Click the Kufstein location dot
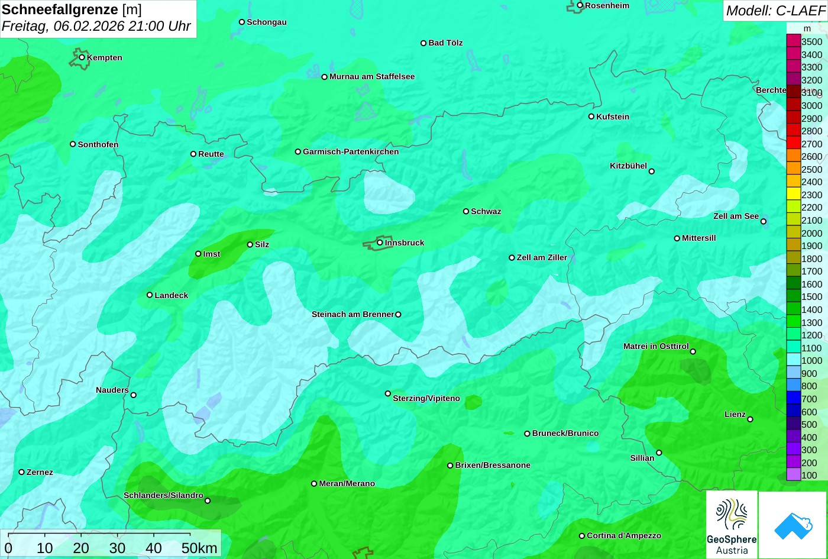Viewport: 828px width, 559px height. pos(591,117)
